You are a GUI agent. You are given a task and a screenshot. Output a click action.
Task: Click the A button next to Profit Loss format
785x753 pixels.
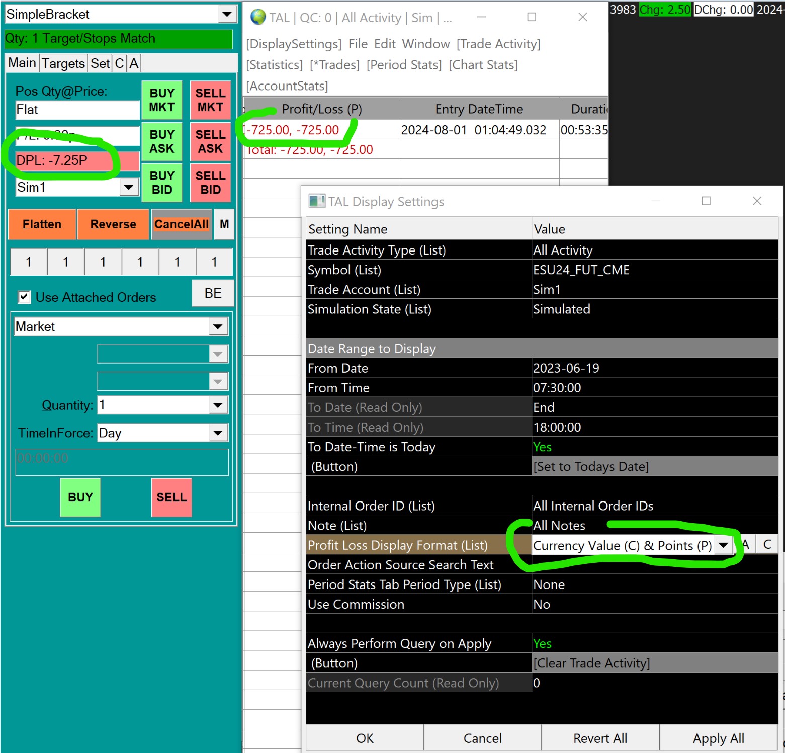(746, 545)
